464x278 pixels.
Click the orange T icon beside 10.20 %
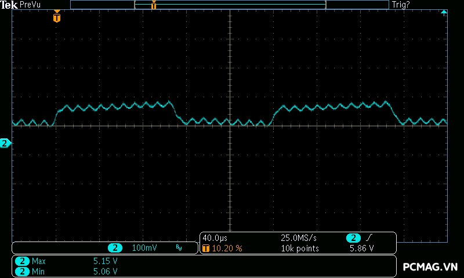206,248
